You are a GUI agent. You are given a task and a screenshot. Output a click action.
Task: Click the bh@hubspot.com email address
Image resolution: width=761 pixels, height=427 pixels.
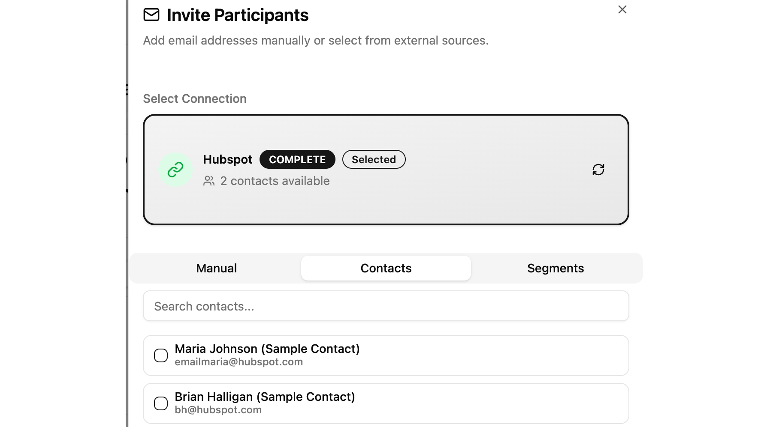(218, 410)
